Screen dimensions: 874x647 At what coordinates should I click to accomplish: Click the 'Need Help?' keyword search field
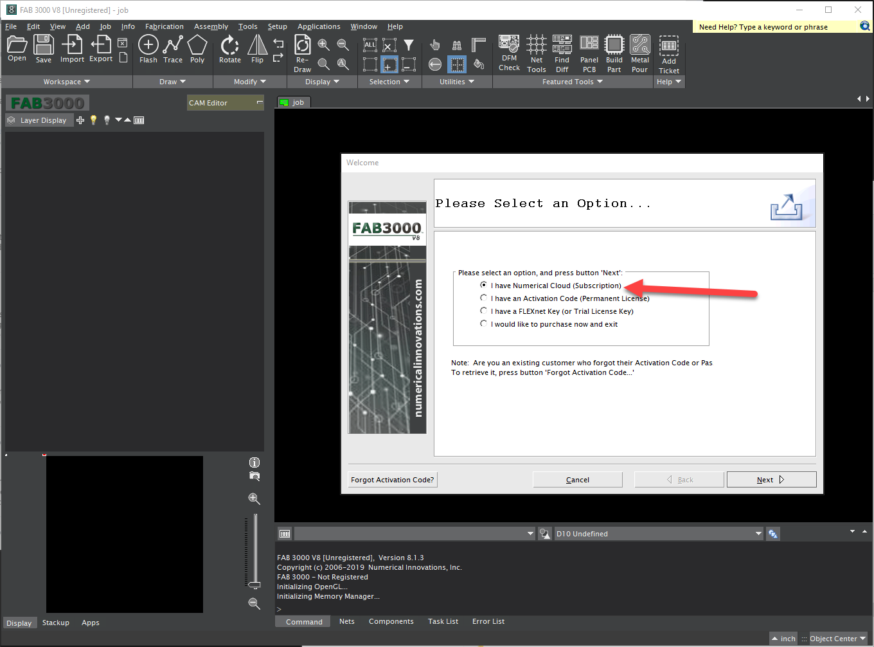click(775, 27)
